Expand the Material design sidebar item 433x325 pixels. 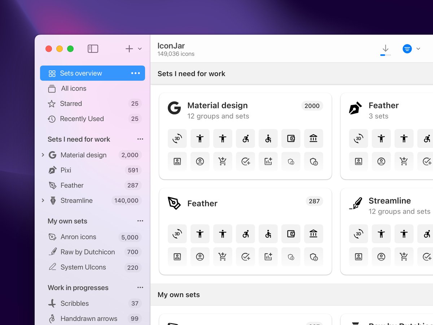coord(43,155)
